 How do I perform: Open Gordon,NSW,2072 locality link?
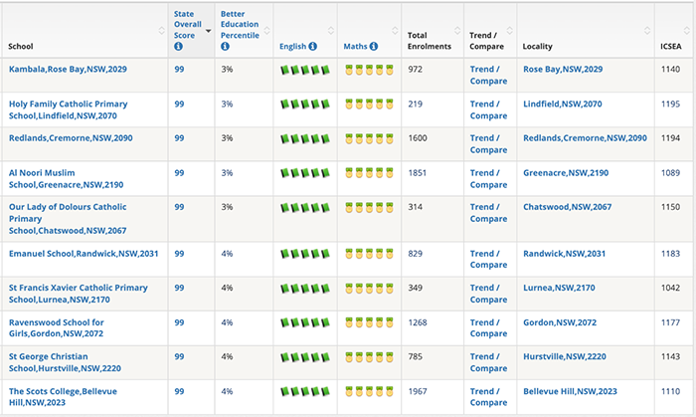[x=560, y=322]
